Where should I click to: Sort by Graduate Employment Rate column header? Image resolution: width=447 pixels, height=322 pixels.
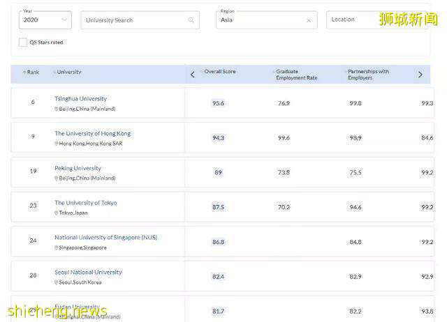click(x=296, y=75)
